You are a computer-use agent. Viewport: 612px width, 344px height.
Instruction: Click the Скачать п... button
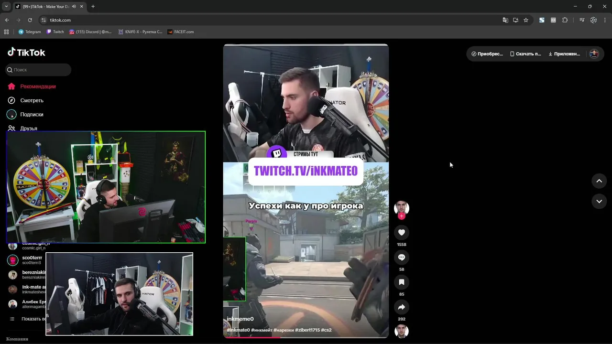pos(525,54)
